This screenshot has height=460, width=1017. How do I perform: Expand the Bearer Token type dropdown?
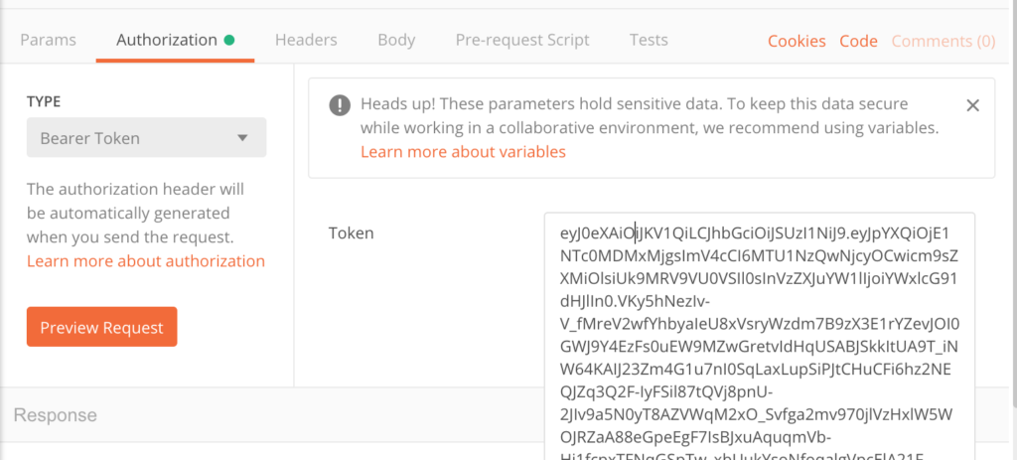(146, 138)
